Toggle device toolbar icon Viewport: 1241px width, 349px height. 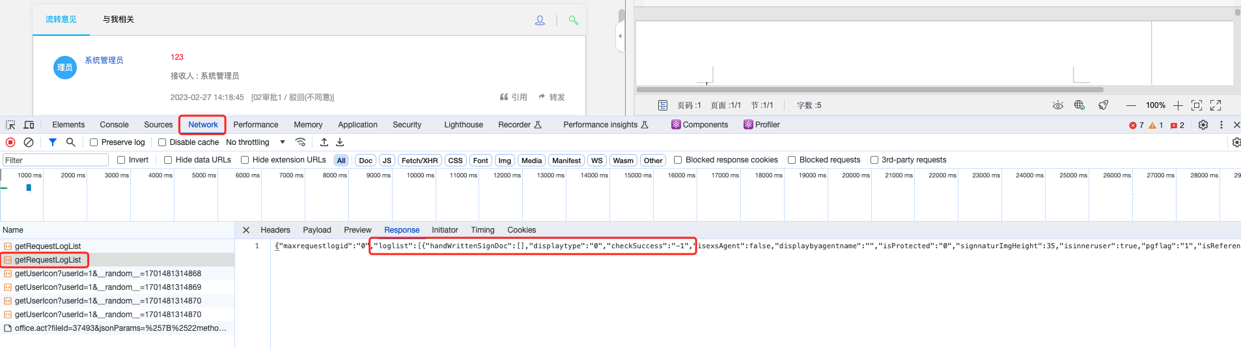[29, 125]
